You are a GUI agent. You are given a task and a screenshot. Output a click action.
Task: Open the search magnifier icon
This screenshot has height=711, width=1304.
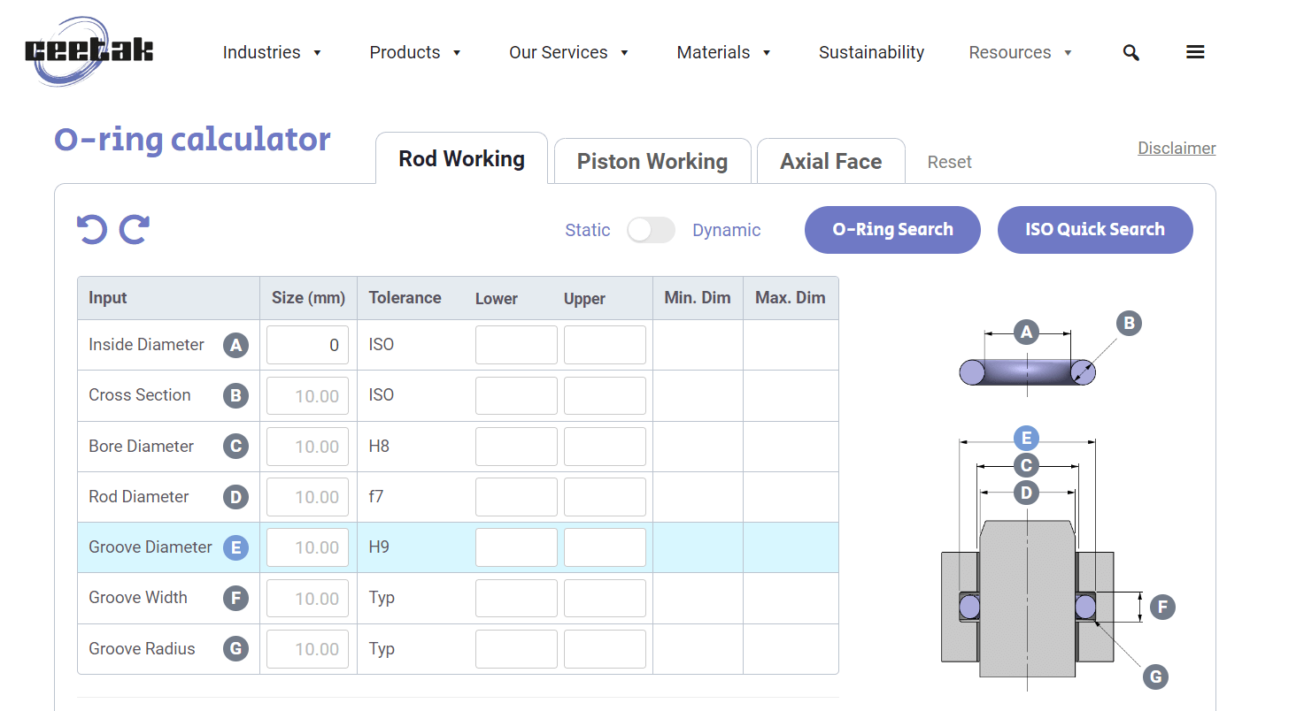pos(1130,52)
